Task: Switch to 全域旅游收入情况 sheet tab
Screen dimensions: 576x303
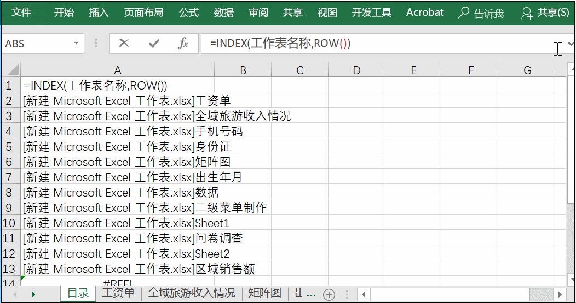Action: tap(192, 293)
